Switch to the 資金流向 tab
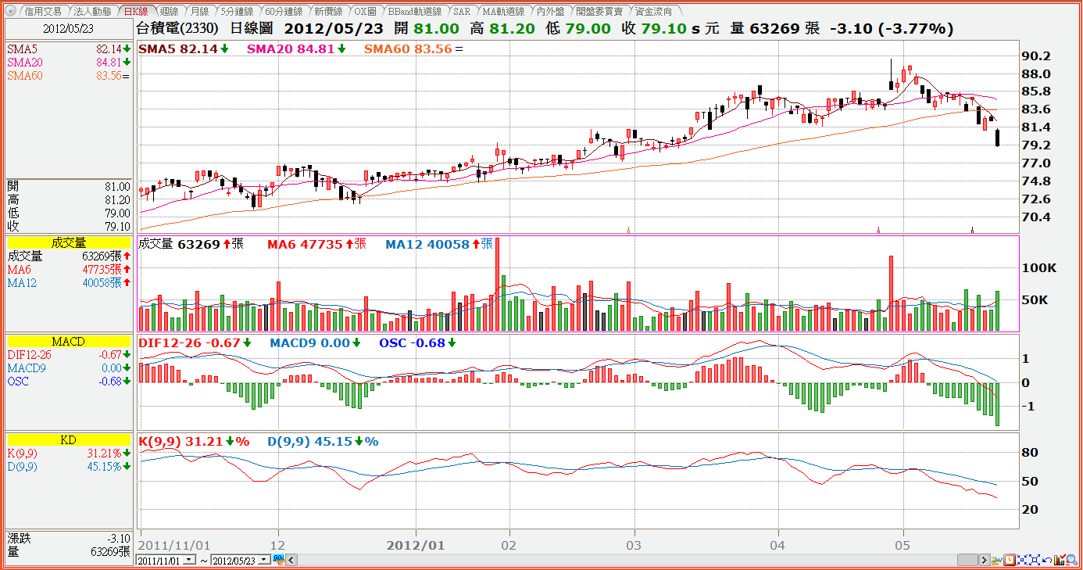 coord(653,12)
